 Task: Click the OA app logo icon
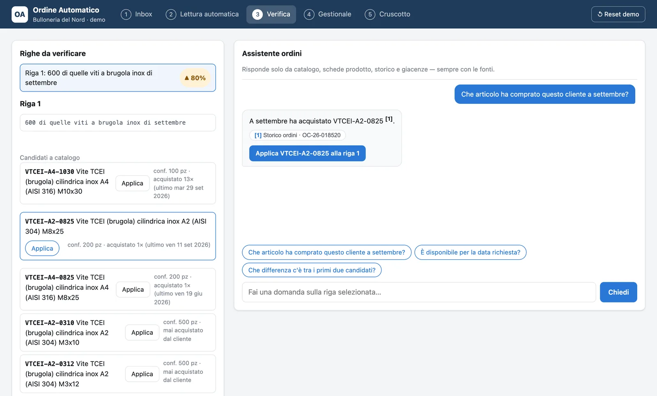click(20, 14)
